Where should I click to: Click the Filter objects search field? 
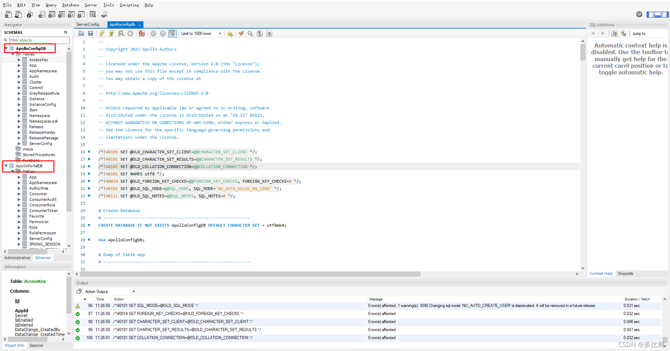point(39,40)
